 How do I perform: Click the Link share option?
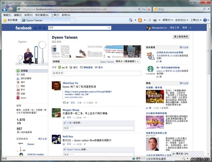[86, 67]
